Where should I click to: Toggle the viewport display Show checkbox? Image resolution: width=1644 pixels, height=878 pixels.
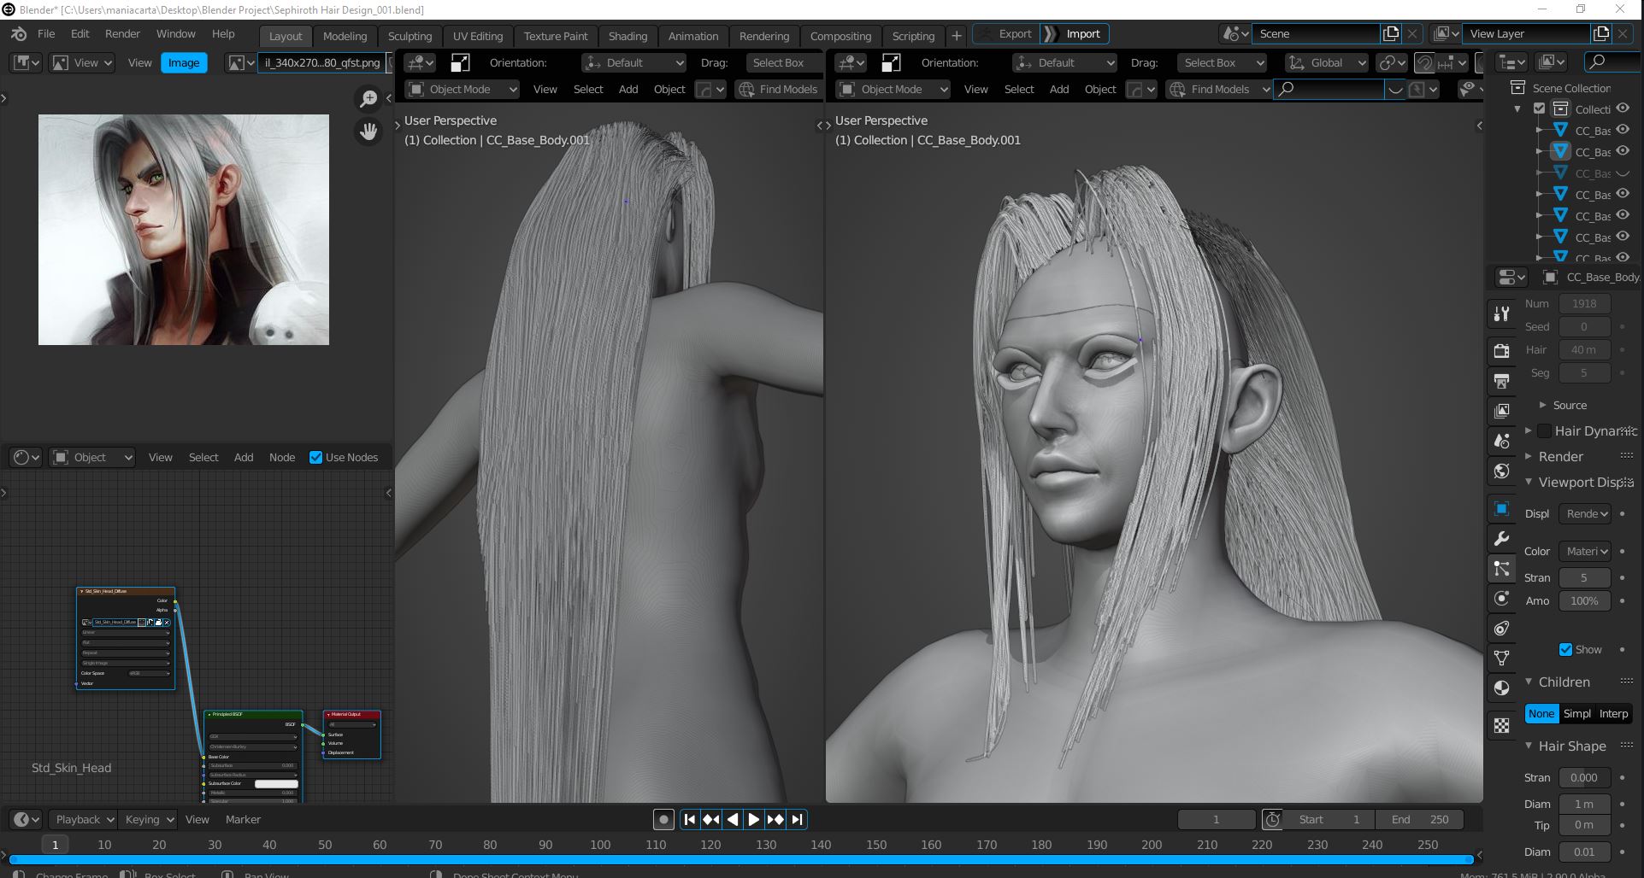(1565, 650)
